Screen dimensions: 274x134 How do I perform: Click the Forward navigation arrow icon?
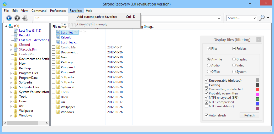click(17, 18)
